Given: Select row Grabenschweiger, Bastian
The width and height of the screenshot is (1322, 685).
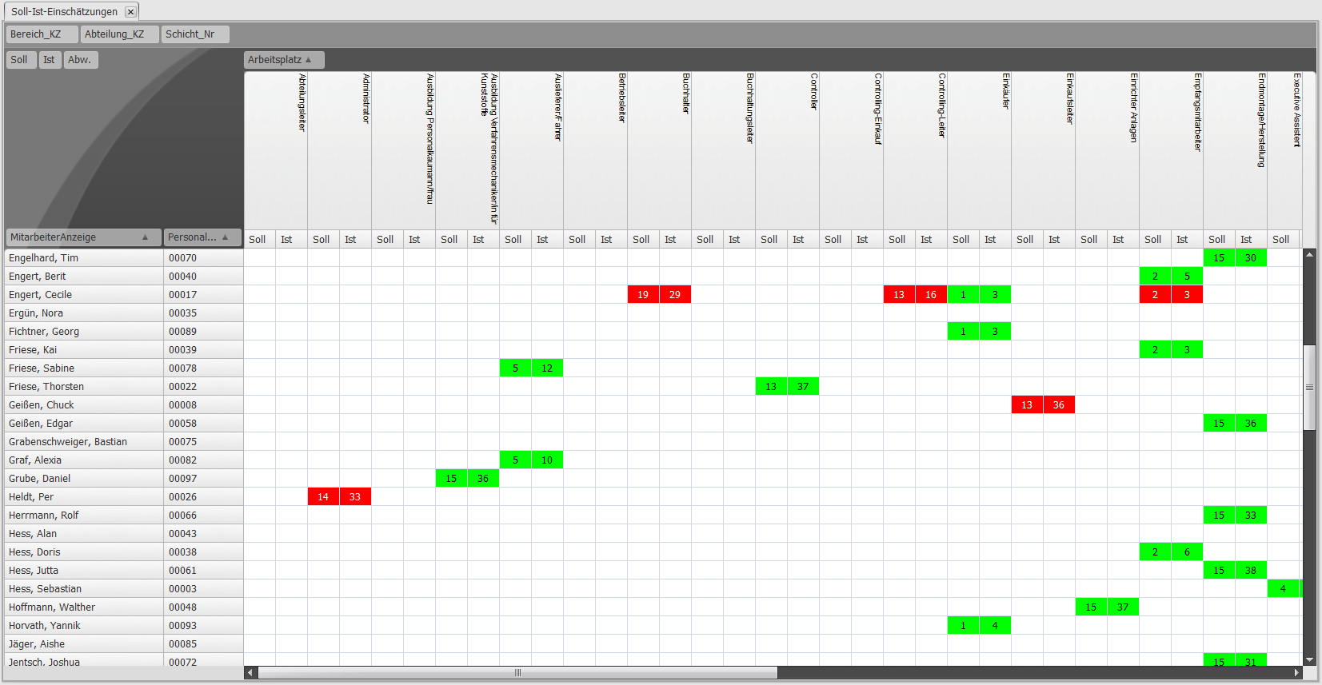Looking at the screenshot, I should pos(84,442).
